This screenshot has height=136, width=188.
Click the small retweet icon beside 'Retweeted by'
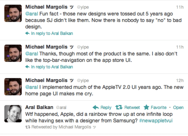click(x=28, y=127)
